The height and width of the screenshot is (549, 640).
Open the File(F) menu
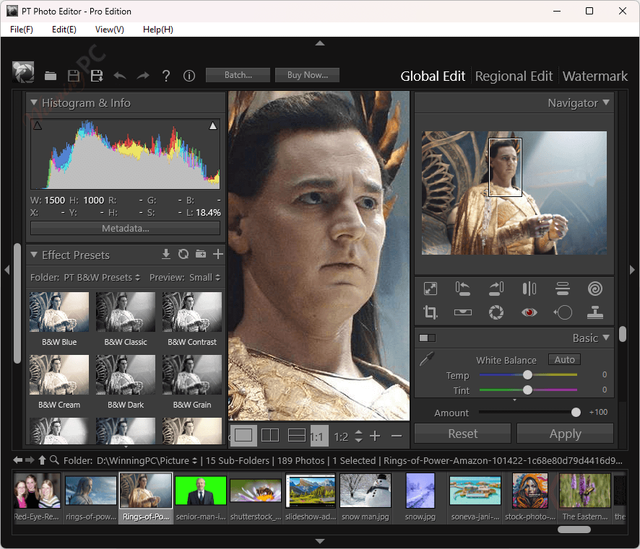22,30
